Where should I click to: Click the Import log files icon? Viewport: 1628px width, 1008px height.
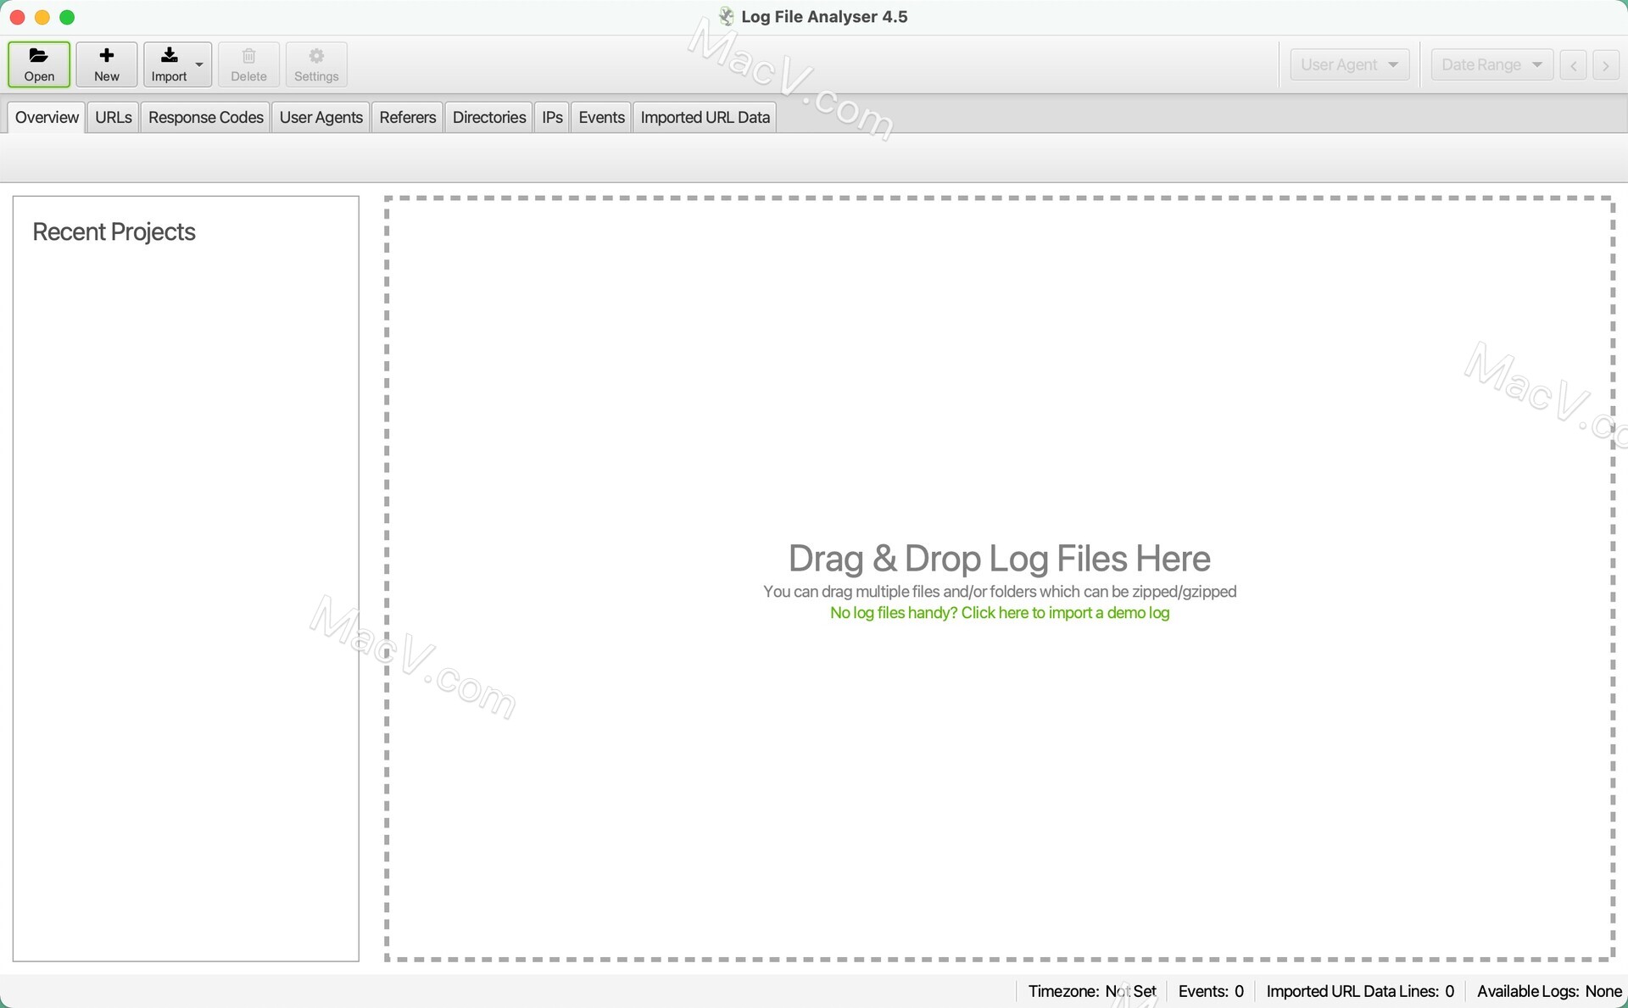click(x=169, y=63)
